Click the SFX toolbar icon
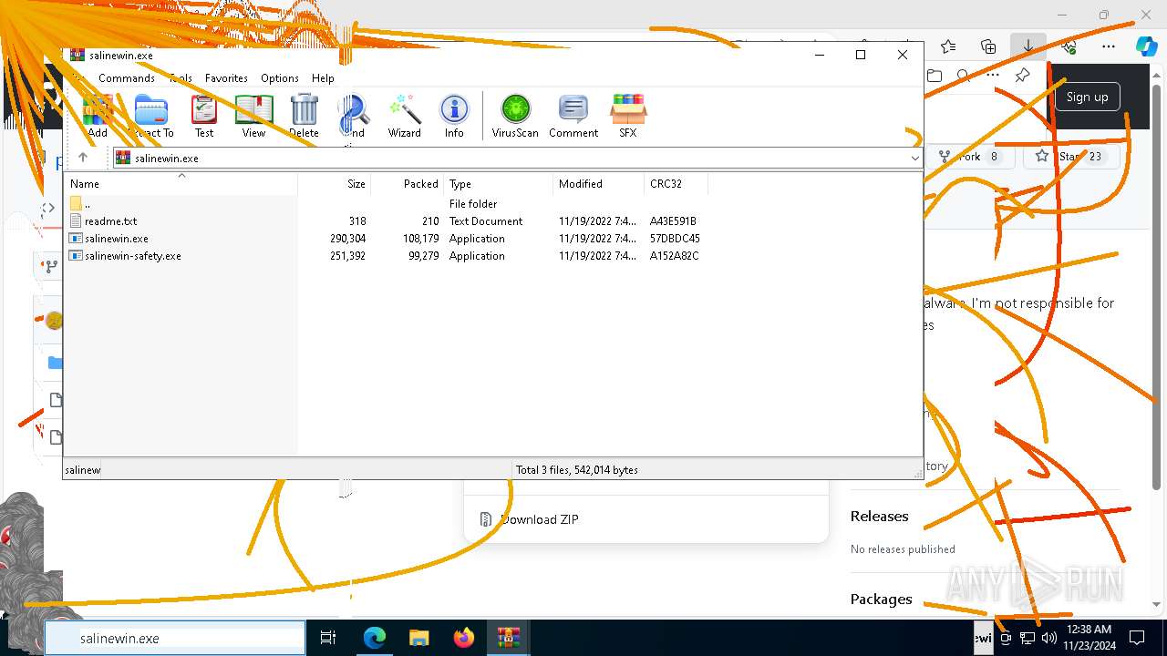The width and height of the screenshot is (1167, 656). click(628, 116)
